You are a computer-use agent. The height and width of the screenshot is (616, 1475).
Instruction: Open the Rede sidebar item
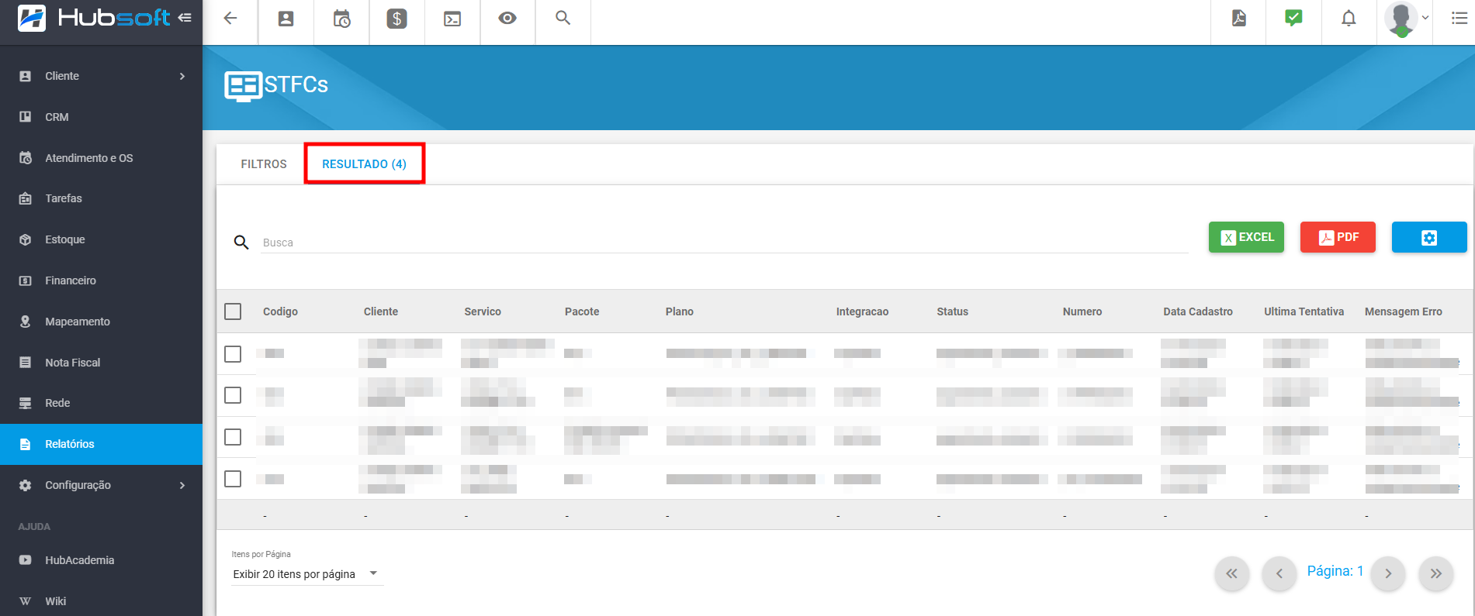[101, 403]
